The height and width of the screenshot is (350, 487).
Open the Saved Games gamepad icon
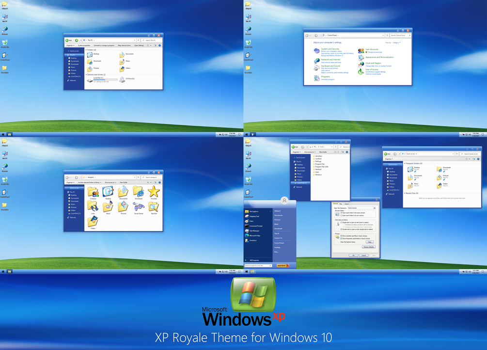(x=139, y=207)
